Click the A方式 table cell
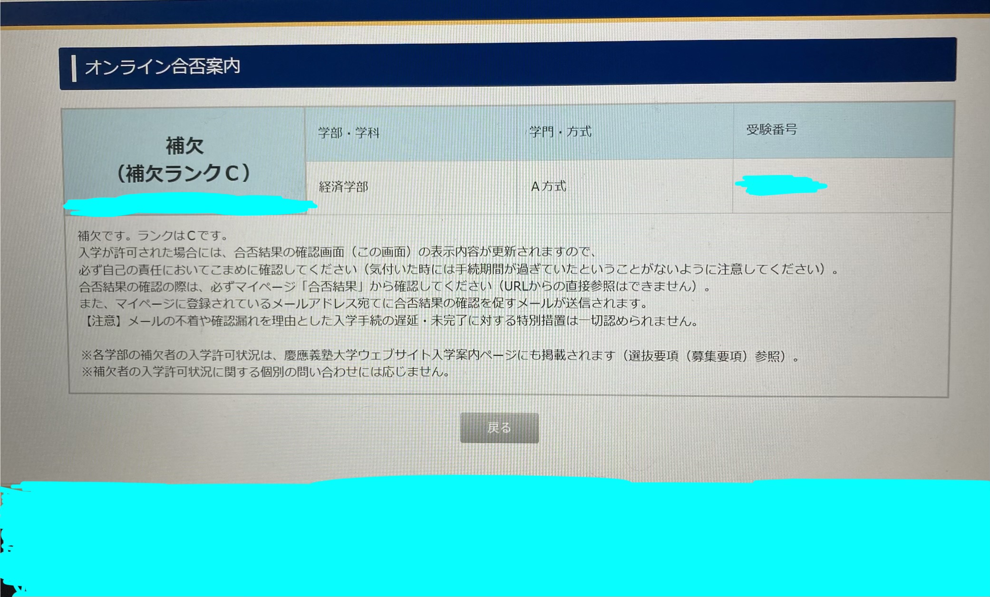 [548, 186]
